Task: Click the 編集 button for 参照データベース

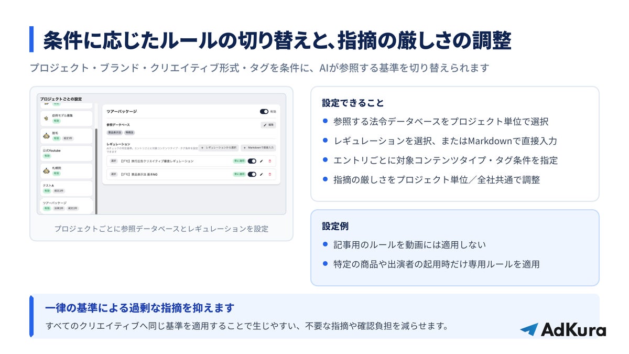Action: pos(268,125)
